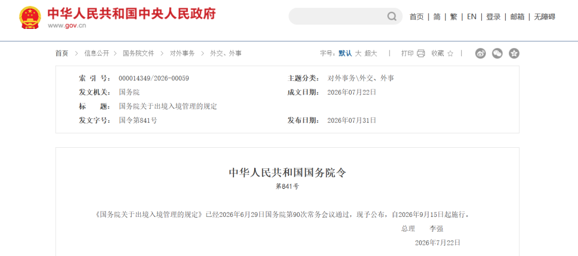Click the printer icon
This screenshot has width=578, height=256.
tap(421, 54)
